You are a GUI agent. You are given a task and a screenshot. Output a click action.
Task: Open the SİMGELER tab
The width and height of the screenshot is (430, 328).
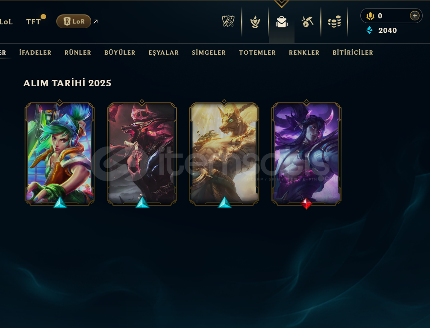pos(209,53)
